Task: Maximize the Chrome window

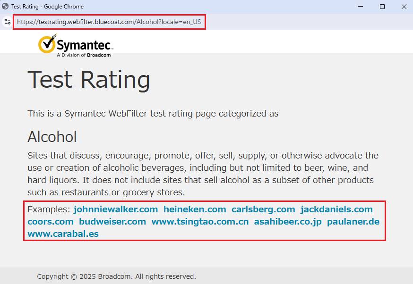Action: [x=382, y=7]
